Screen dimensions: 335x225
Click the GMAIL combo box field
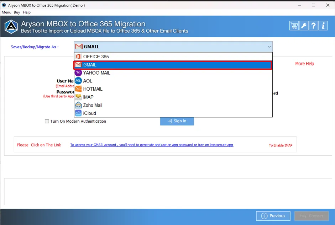click(173, 47)
